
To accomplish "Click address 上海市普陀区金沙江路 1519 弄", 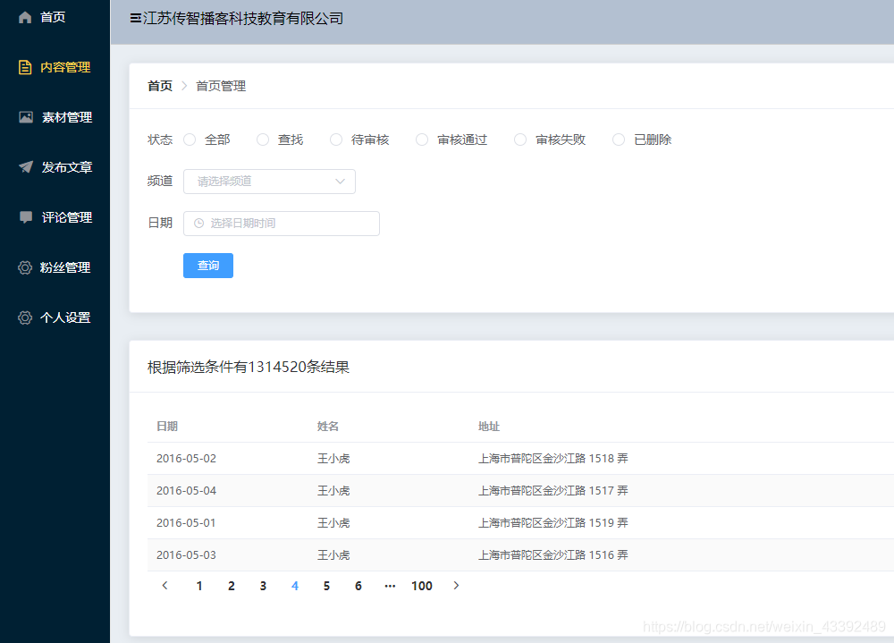I will tap(553, 523).
